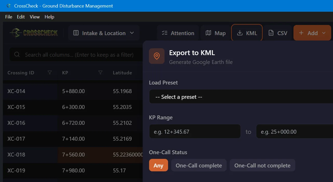The height and width of the screenshot is (182, 333).
Task: Click the latitude cell 55.2169
Action: tap(122, 139)
